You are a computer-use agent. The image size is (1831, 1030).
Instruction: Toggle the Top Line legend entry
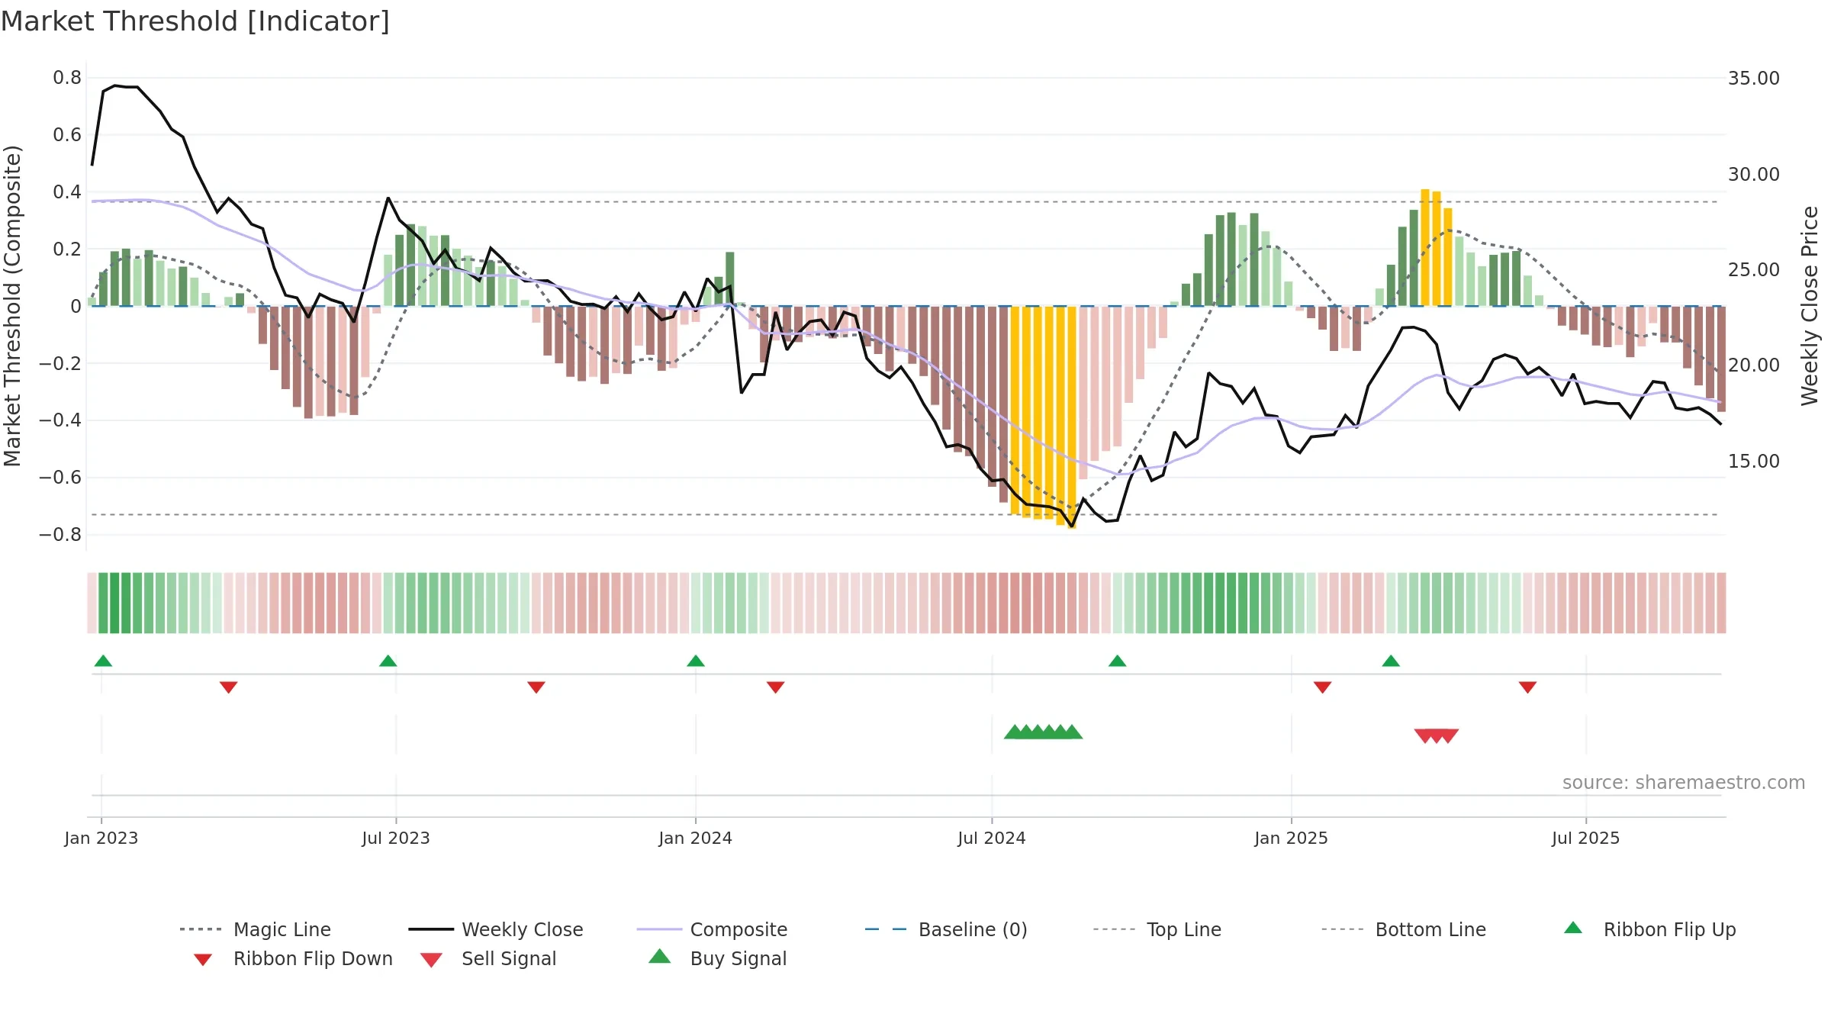(1157, 929)
